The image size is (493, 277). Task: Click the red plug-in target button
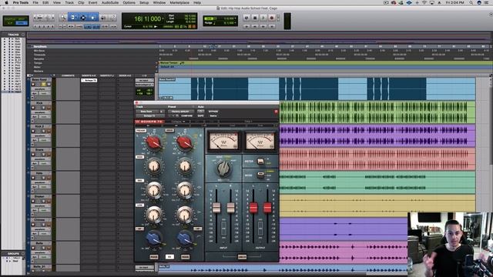click(276, 112)
